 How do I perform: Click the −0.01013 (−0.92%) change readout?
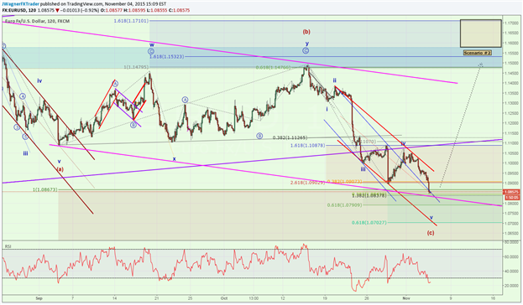click(x=80, y=10)
